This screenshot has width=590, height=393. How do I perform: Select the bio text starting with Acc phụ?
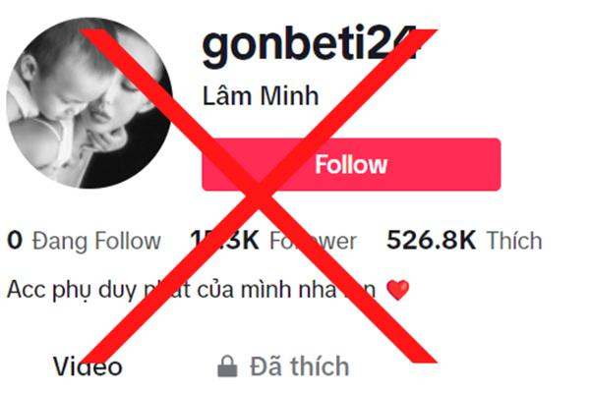[192, 290]
